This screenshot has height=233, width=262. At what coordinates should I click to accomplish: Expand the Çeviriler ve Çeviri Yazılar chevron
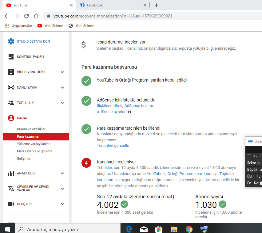click(62, 189)
